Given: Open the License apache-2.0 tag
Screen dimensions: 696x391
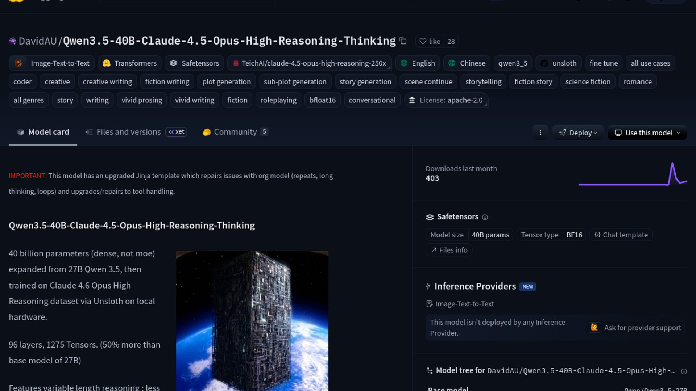Looking at the screenshot, I should click(446, 100).
